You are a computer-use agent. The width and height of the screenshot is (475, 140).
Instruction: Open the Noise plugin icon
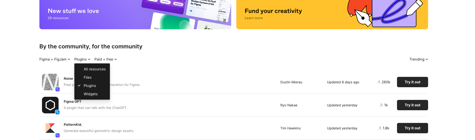click(50, 82)
